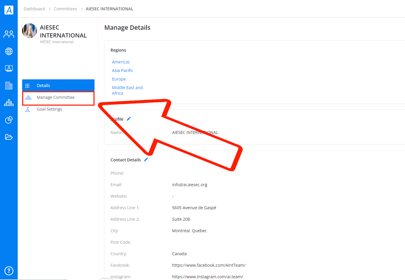Click the email info@ai.aiesec.org
This screenshot has height=280, width=405.
click(190, 185)
